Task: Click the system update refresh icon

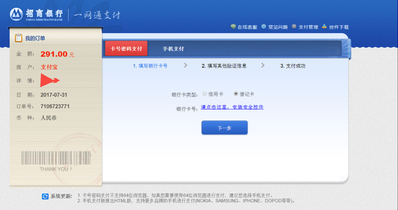Action: tap(45, 196)
